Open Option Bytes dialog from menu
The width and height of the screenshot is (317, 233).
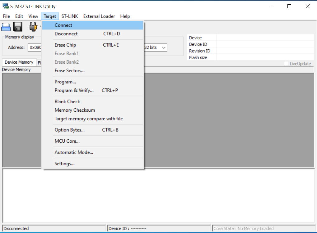click(x=70, y=130)
